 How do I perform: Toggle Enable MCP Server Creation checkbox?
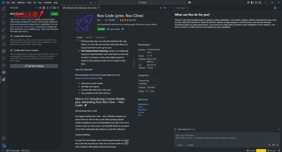point(12,50)
